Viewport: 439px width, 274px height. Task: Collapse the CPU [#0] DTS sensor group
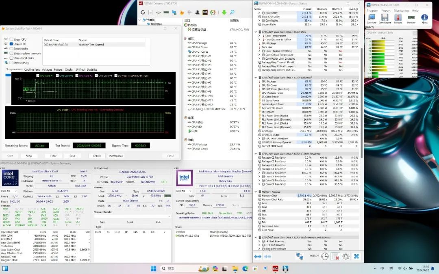256,31
